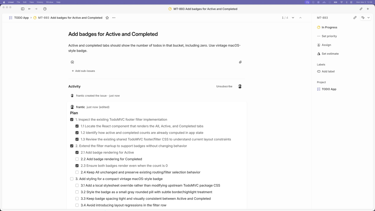This screenshot has height=211, width=375.
Task: Open a new tab with plus icon
Action: tap(368, 9)
